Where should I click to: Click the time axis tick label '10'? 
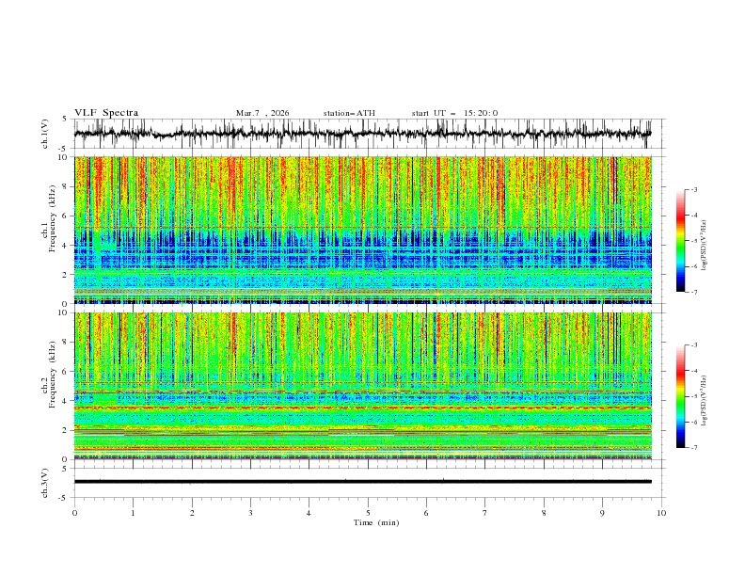[x=661, y=513]
